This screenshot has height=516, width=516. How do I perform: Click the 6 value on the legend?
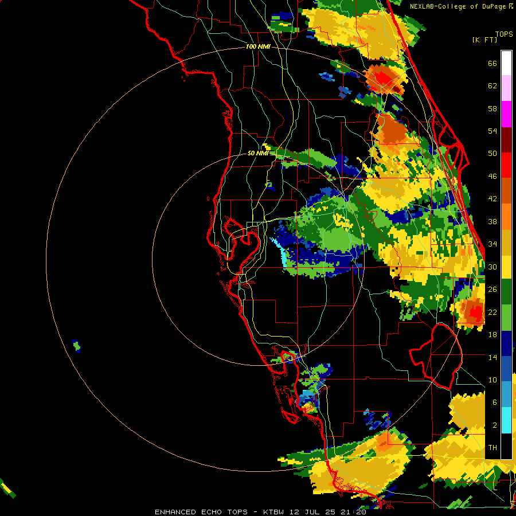coord(495,402)
